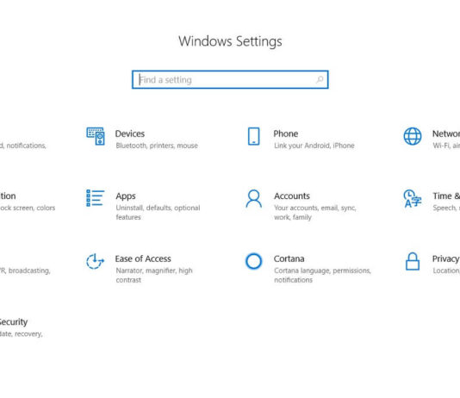Click the Cortana circle icon
Image resolution: width=460 pixels, height=398 pixels.
254,261
